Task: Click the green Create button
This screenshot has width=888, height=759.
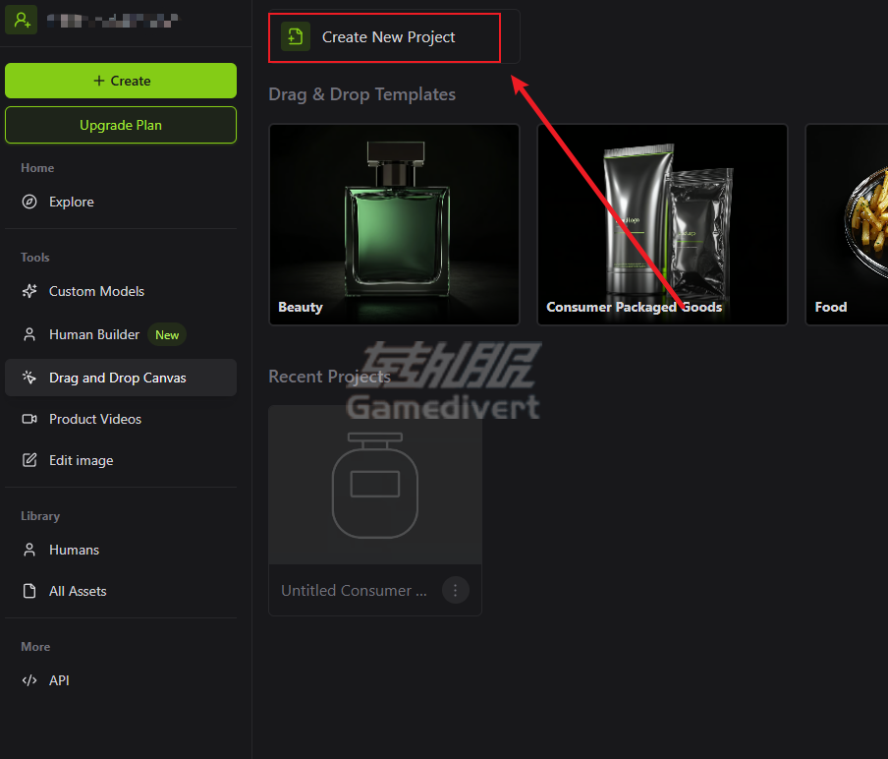Action: pos(121,81)
